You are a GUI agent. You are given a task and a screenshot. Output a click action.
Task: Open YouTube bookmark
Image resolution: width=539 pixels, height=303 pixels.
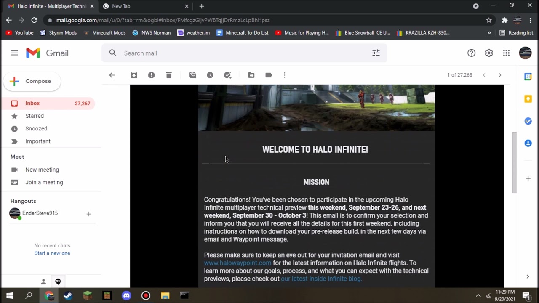click(19, 32)
